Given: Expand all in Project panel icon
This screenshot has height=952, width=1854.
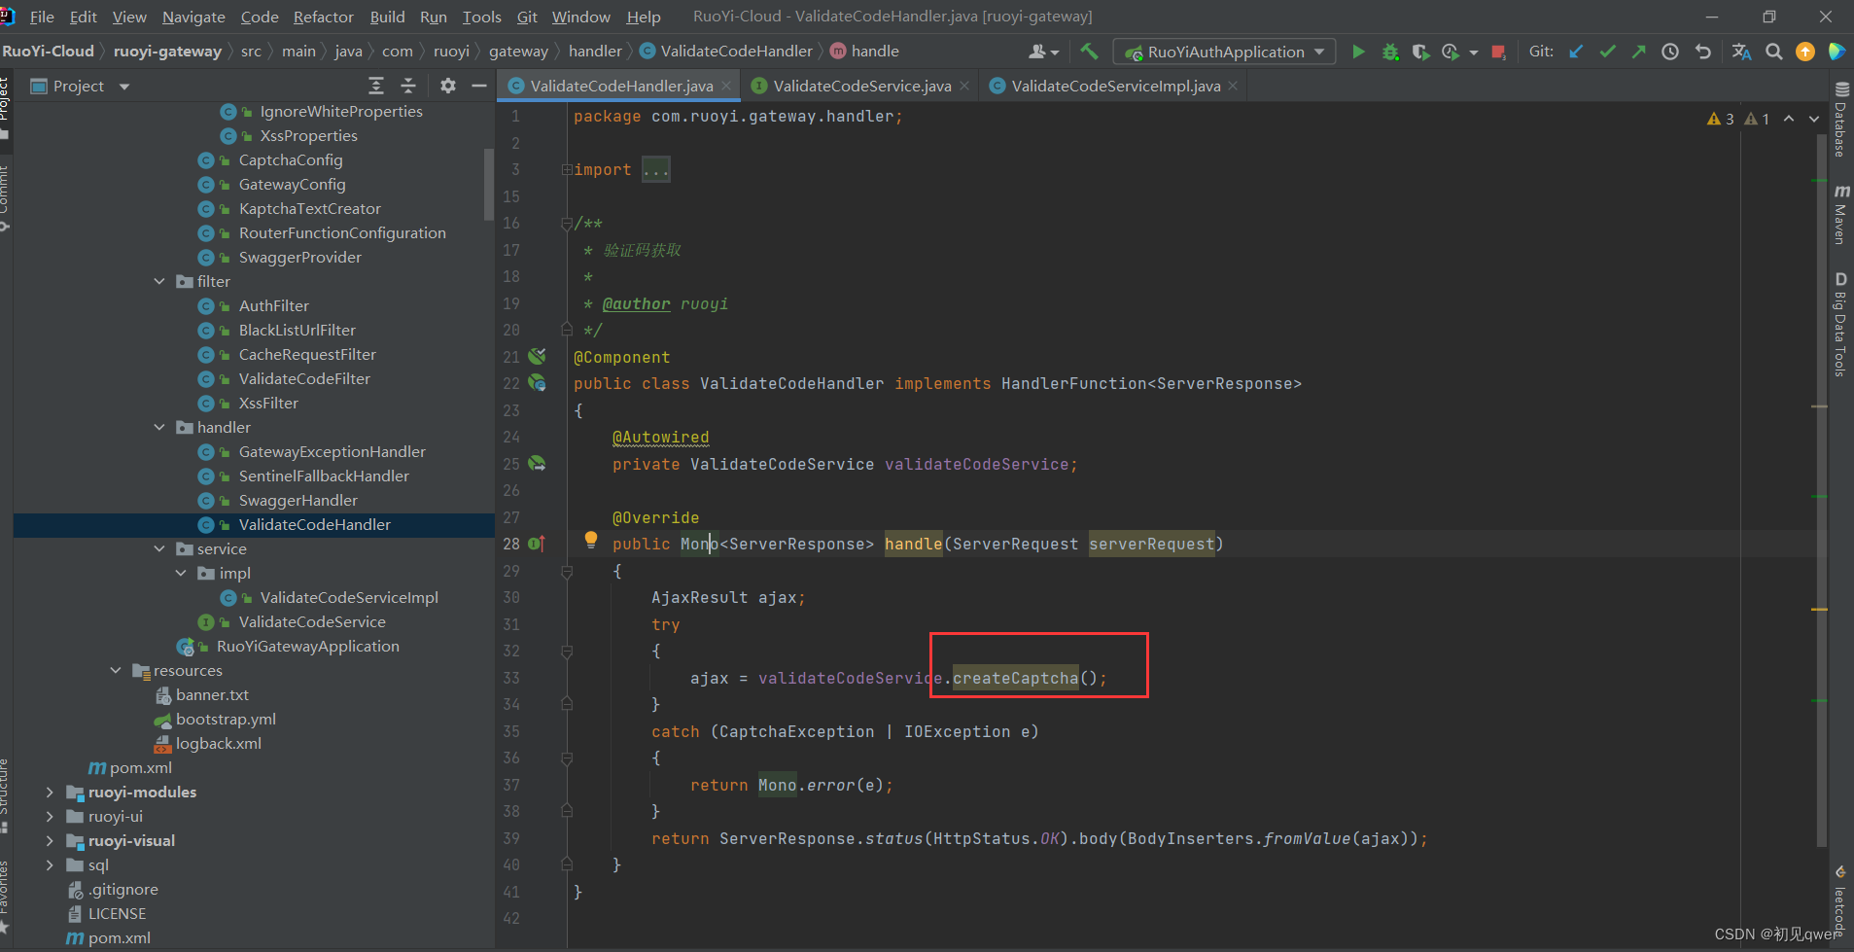Looking at the screenshot, I should tap(376, 86).
